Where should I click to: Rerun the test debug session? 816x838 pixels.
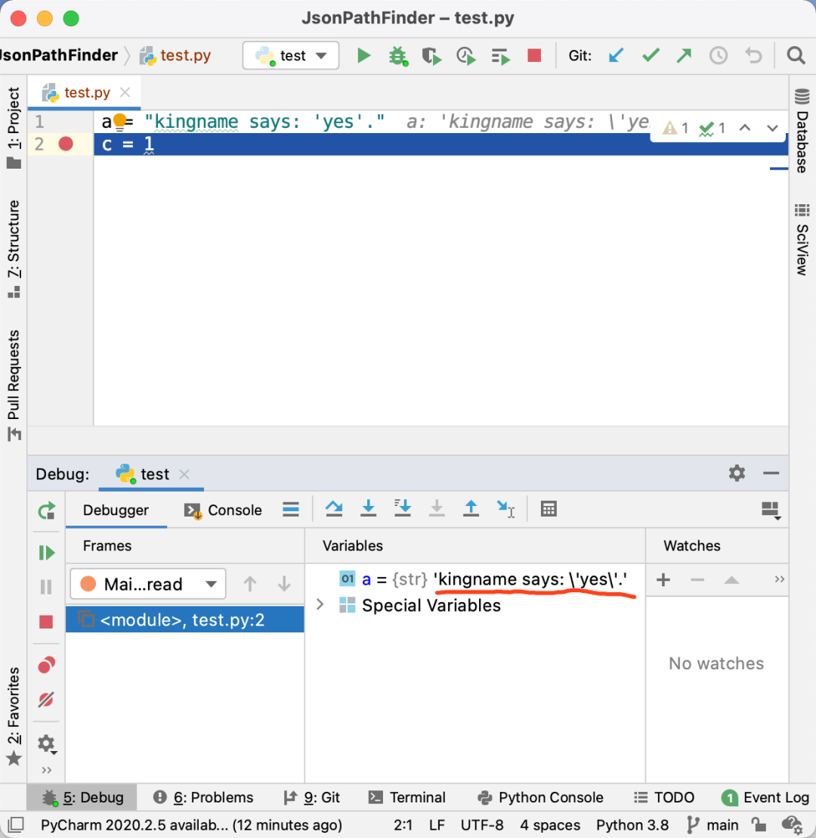coord(46,511)
